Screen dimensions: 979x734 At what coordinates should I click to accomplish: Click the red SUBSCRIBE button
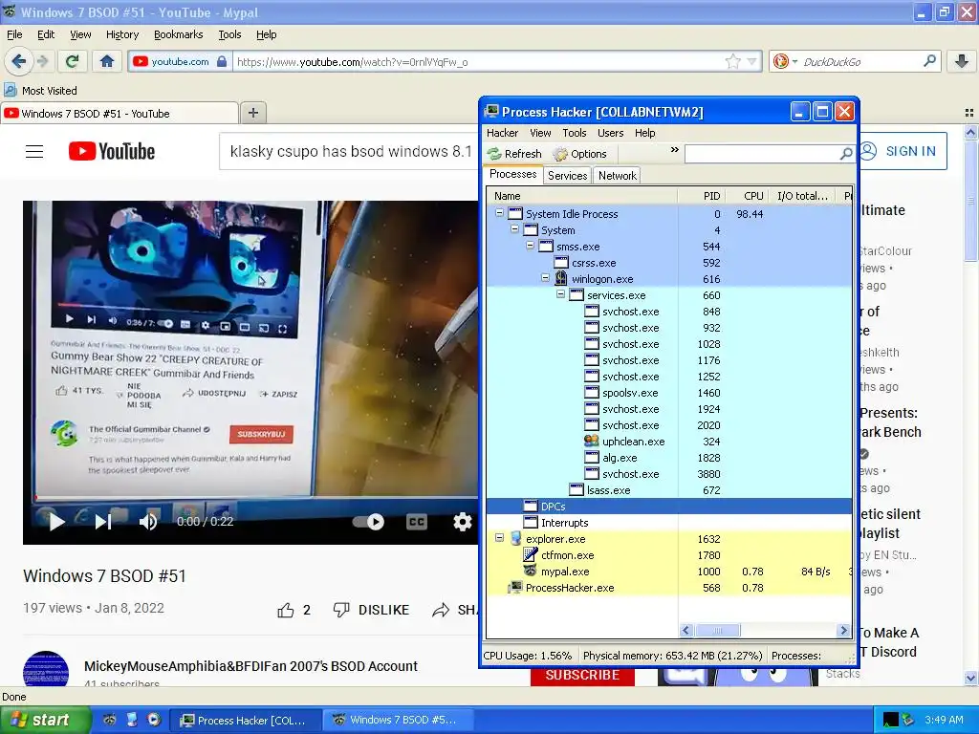[582, 676]
